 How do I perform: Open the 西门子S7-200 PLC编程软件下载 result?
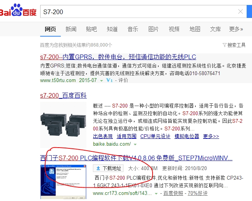point(136,158)
